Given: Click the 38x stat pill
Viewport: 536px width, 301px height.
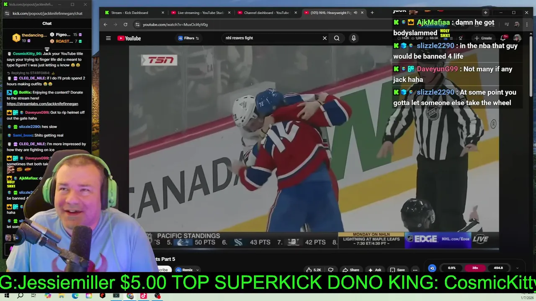Looking at the screenshot, I should (x=475, y=268).
